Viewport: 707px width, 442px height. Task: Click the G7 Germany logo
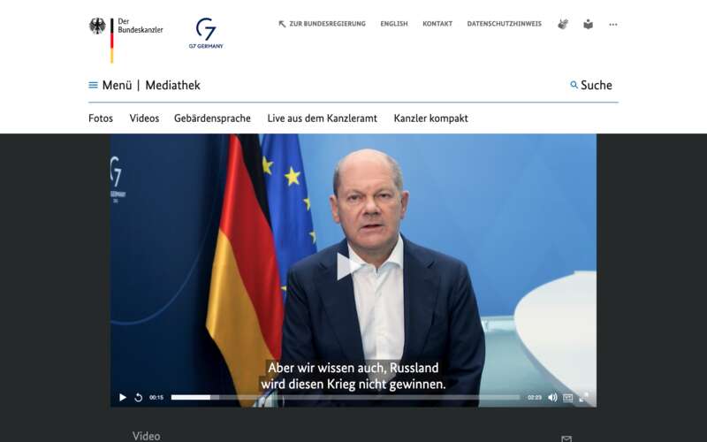pos(206,33)
